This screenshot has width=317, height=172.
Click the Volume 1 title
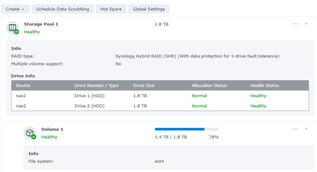tap(52, 129)
